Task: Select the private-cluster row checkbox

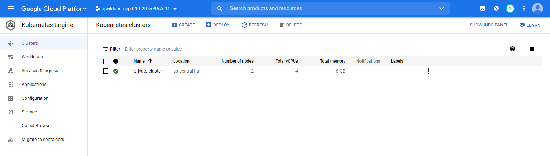Action: 106,71
